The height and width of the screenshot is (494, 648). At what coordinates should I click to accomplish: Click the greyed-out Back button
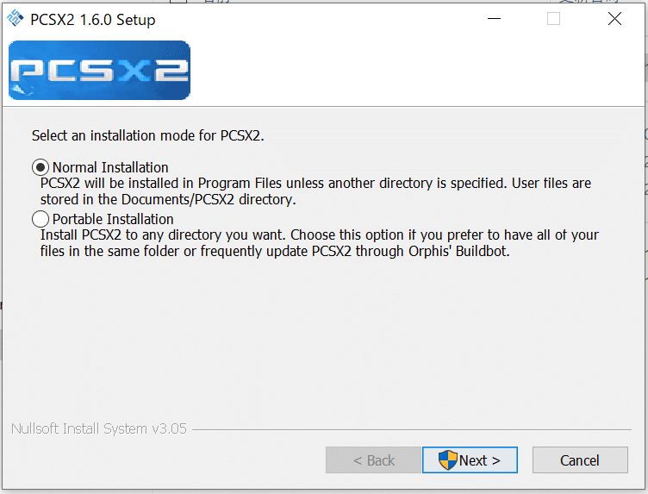[373, 460]
